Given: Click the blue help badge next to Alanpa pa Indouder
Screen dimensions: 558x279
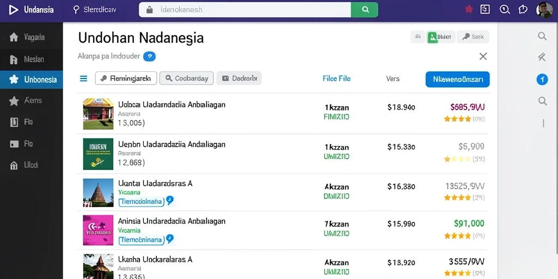Looking at the screenshot, I should click(149, 56).
